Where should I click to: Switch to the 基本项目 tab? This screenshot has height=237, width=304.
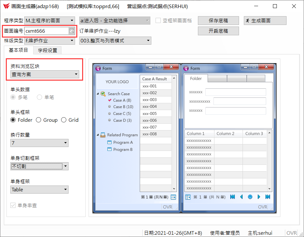(18, 50)
